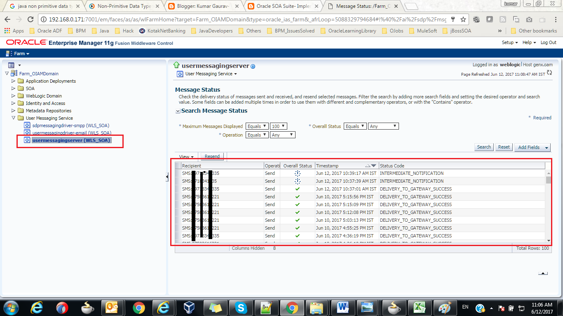Image resolution: width=563 pixels, height=316 pixels.
Task: Switch to java non primitive data browser tab
Action: [x=45, y=6]
